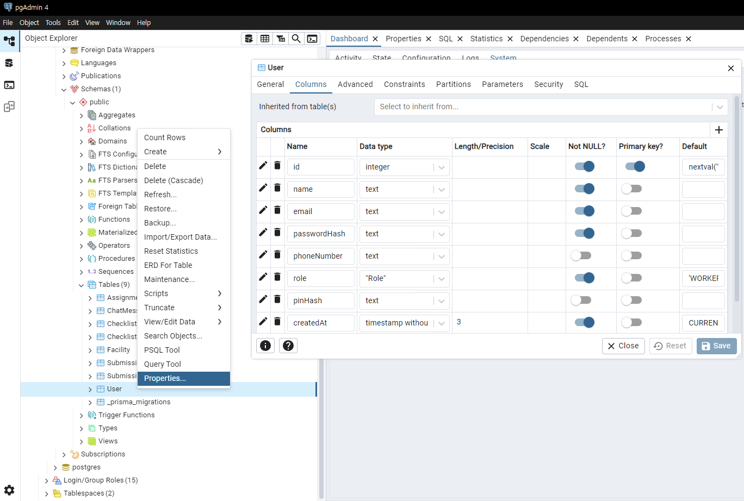
Task: Delete the name column with trash icon
Action: pyautogui.click(x=277, y=187)
